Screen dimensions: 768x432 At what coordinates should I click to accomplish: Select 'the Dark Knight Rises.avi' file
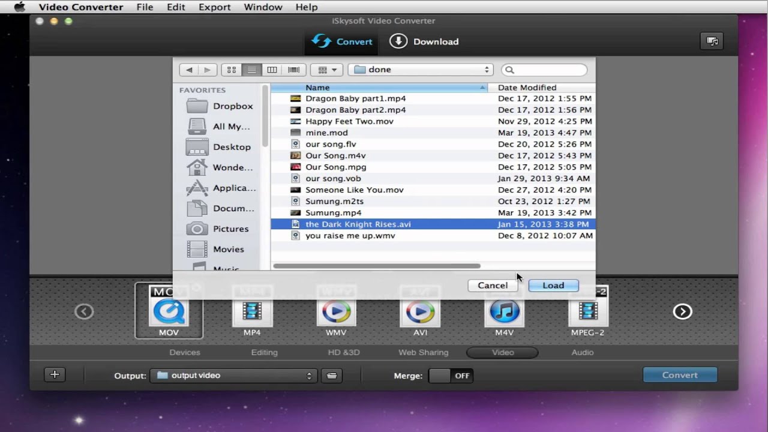433,224
